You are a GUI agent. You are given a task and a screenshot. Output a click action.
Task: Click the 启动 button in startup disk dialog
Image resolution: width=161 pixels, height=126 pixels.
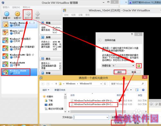tap(120, 72)
